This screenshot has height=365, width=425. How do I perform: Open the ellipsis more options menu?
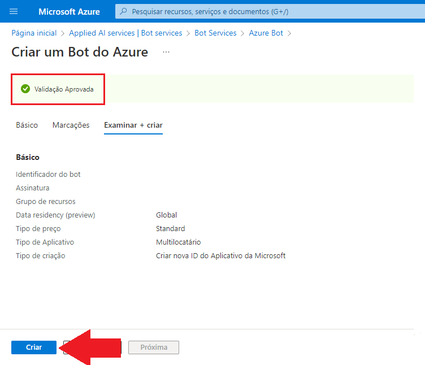pos(166,52)
